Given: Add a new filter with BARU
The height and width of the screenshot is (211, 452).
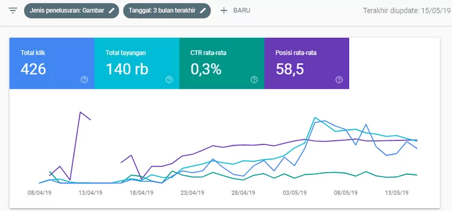Looking at the screenshot, I should (x=235, y=11).
